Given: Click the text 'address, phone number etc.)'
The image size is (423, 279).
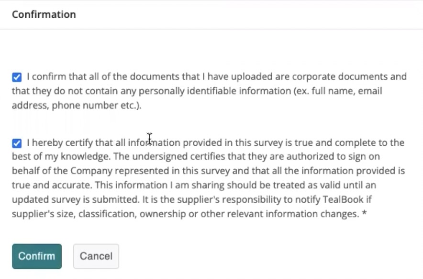Looking at the screenshot, I should coord(77,105).
